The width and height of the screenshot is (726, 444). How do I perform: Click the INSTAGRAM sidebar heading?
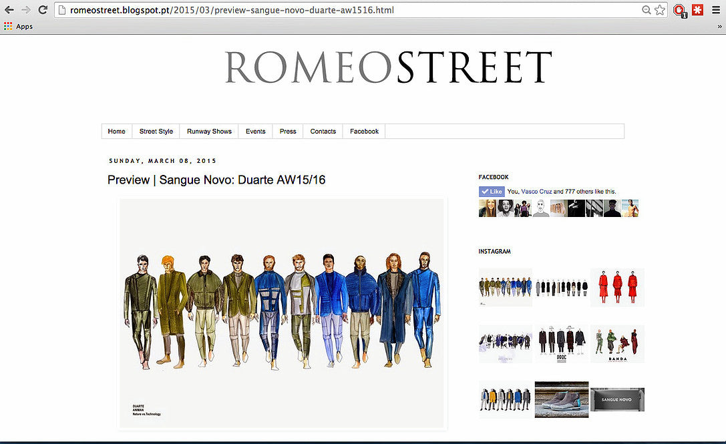[x=494, y=252]
